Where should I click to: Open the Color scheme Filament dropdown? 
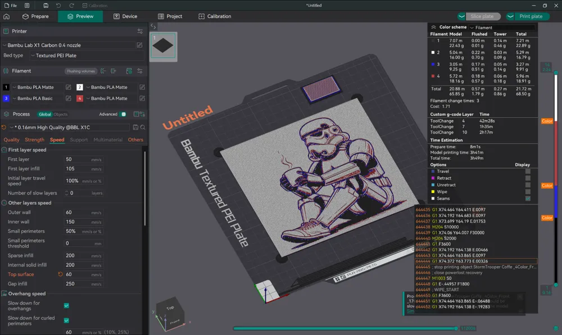pyautogui.click(x=502, y=27)
